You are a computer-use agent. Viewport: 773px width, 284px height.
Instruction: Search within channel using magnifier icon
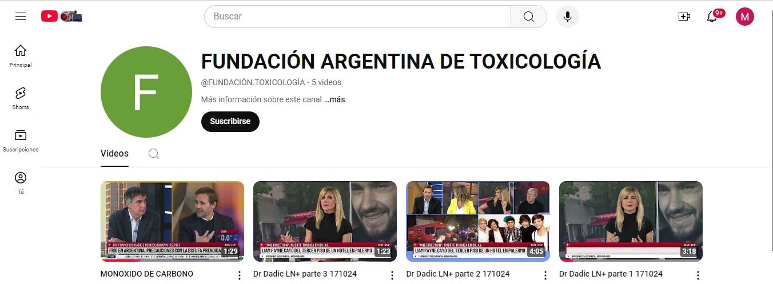pos(153,154)
